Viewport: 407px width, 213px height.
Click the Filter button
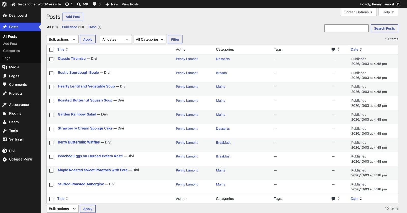175,39
